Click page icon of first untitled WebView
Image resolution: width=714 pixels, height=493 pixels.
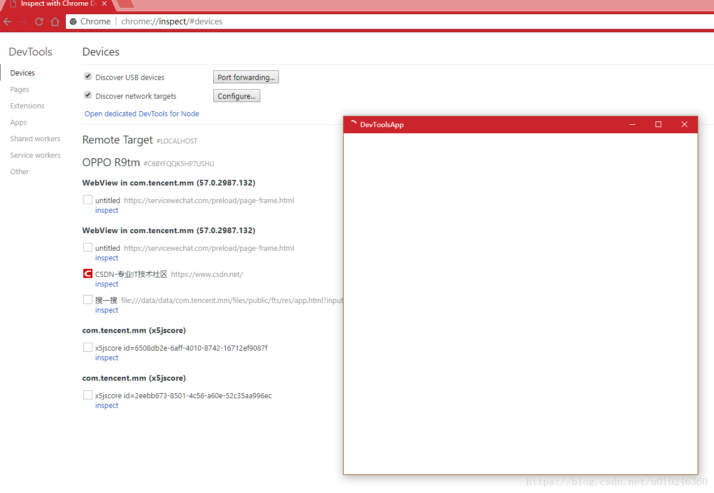coord(88,200)
